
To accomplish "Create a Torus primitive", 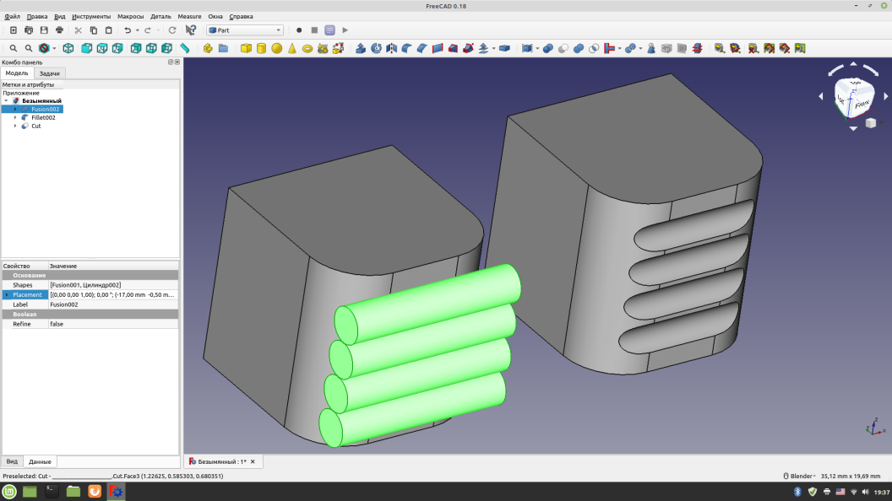I will pyautogui.click(x=307, y=48).
